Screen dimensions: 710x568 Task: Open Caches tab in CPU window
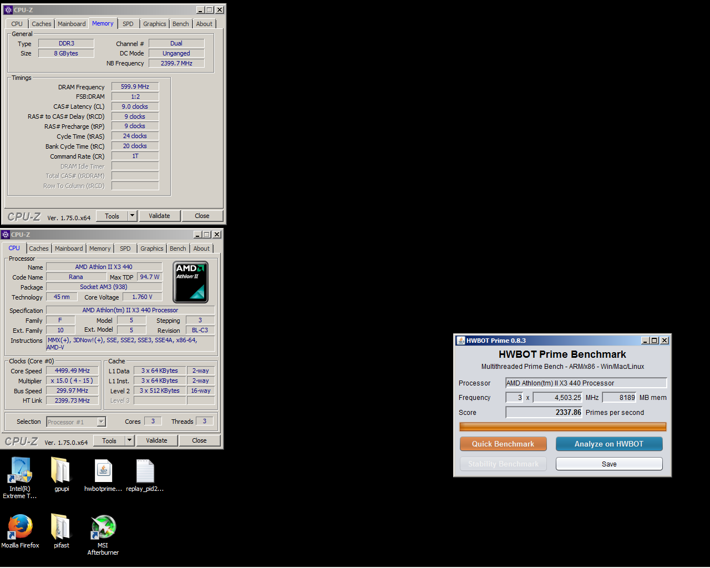point(39,248)
